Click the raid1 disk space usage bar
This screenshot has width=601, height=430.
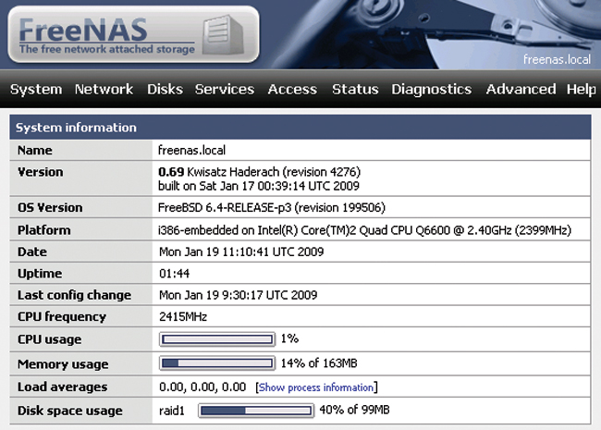tap(256, 411)
